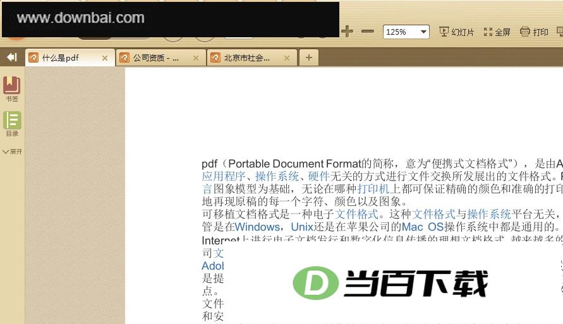Follow the 打印机 hyperlink
The width and height of the screenshot is (563, 324).
pyautogui.click(x=373, y=189)
